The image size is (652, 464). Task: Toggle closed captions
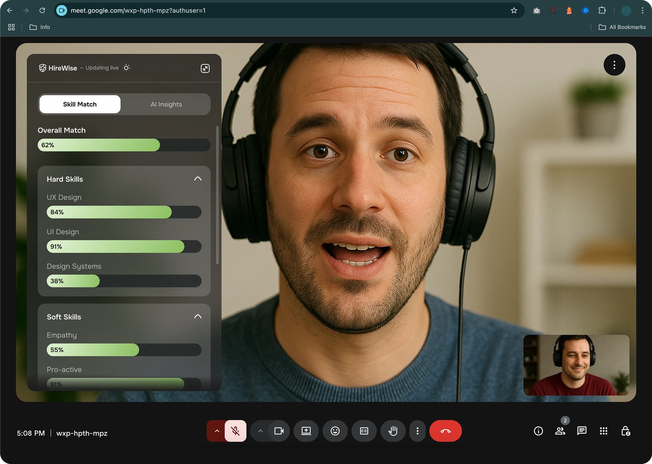[364, 431]
